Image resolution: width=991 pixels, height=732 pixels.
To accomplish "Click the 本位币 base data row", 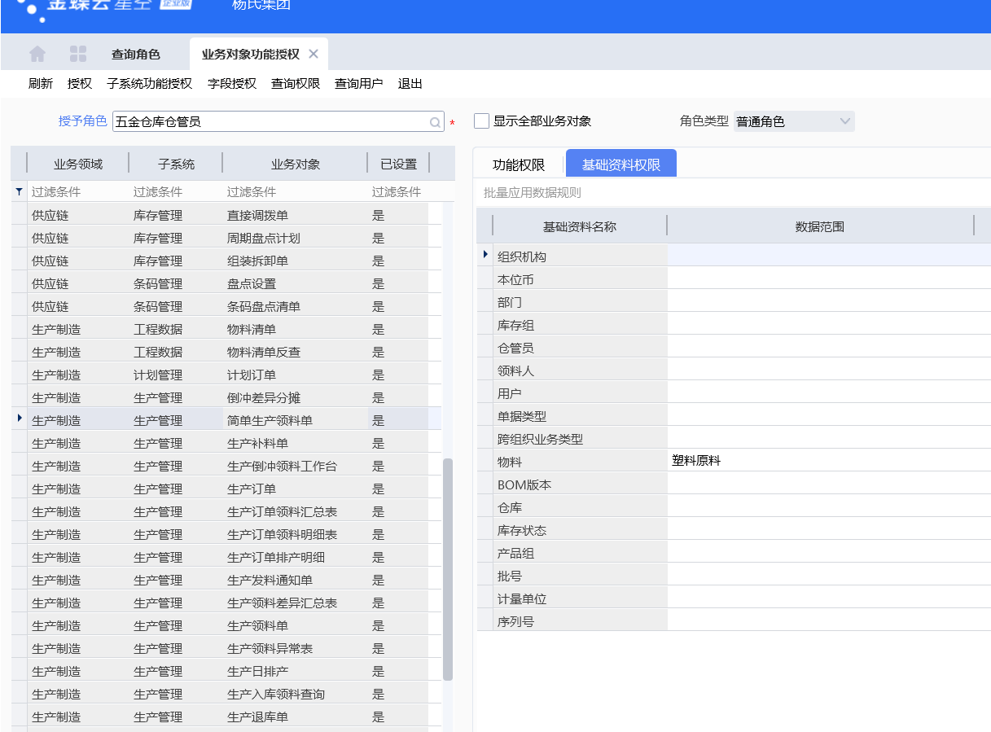I will (734, 279).
